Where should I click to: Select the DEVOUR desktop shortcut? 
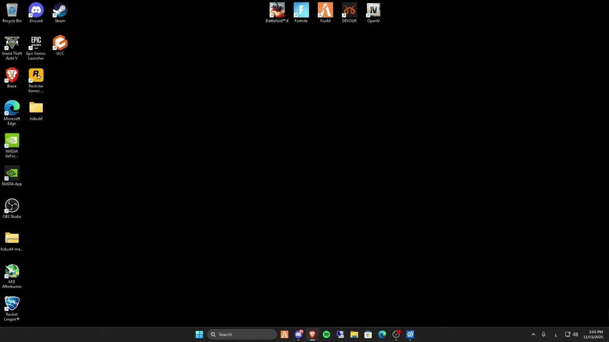349,13
